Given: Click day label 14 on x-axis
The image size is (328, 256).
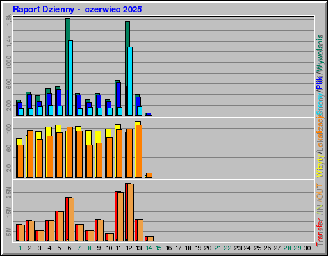Looking at the screenshot, I should 149,248.
